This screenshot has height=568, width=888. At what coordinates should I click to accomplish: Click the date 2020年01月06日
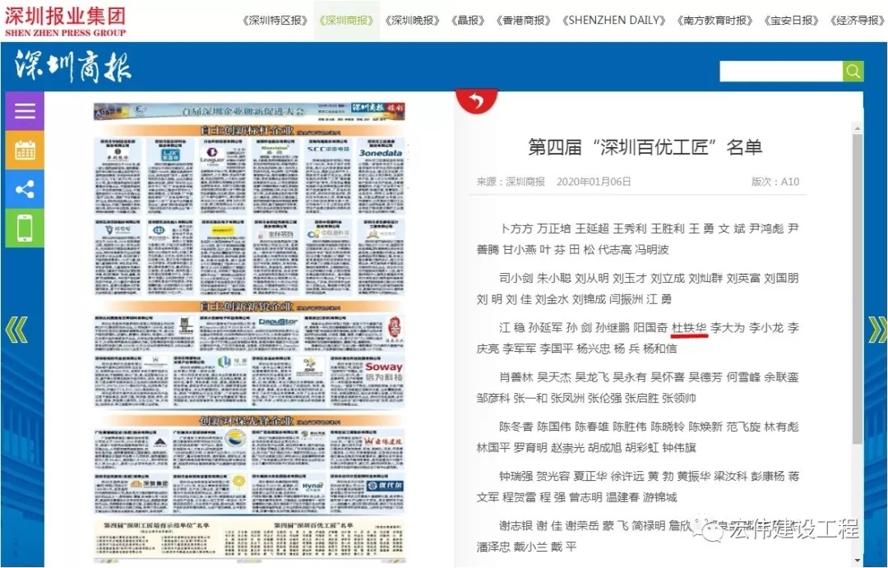tap(594, 182)
